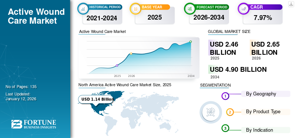296x138 pixels.
Task: Click the 7.97% value
Action: (263, 18)
